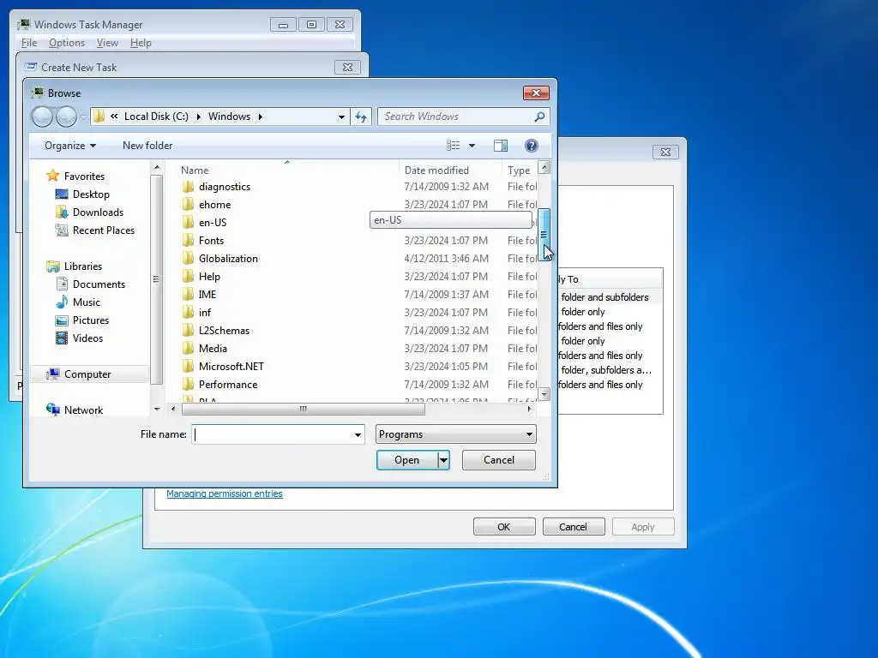The image size is (878, 658).
Task: Select the L2Schemas folder
Action: pyautogui.click(x=224, y=331)
